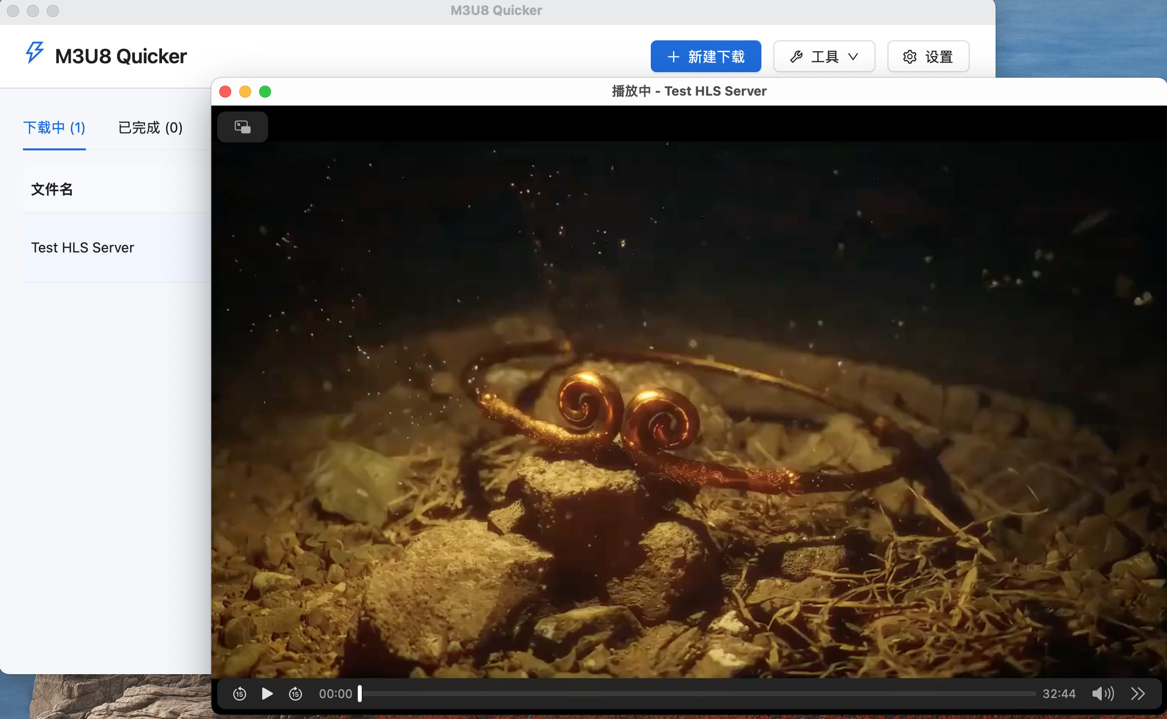
Task: Maximize the player window with green button
Action: [265, 92]
